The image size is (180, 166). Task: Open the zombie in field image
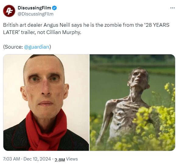[132, 102]
